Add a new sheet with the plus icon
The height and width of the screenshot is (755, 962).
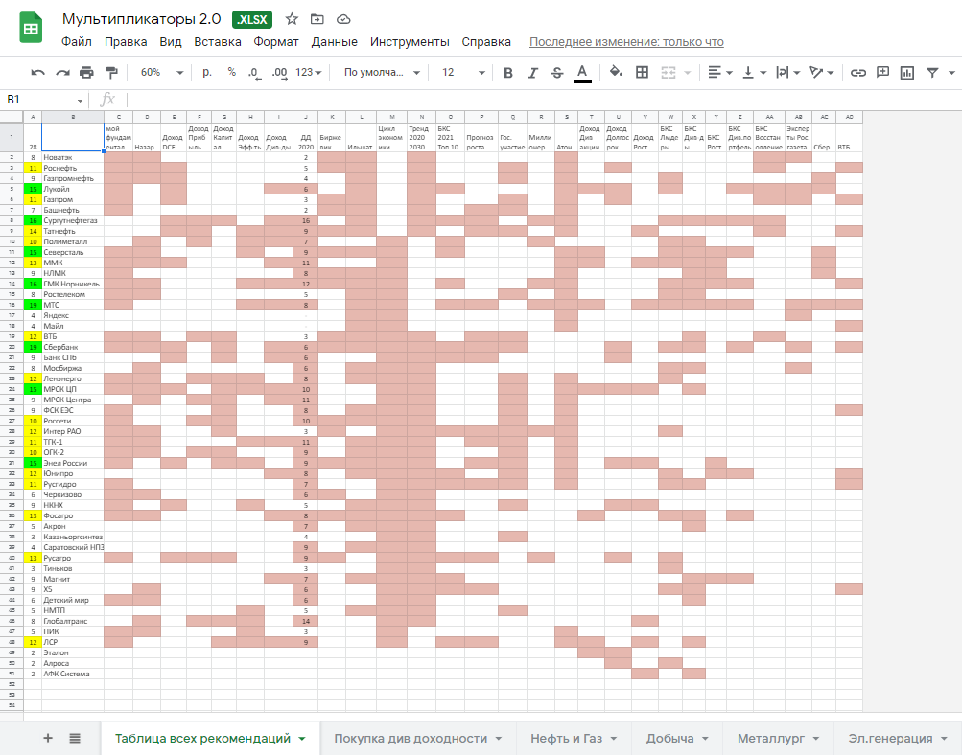[x=48, y=738]
